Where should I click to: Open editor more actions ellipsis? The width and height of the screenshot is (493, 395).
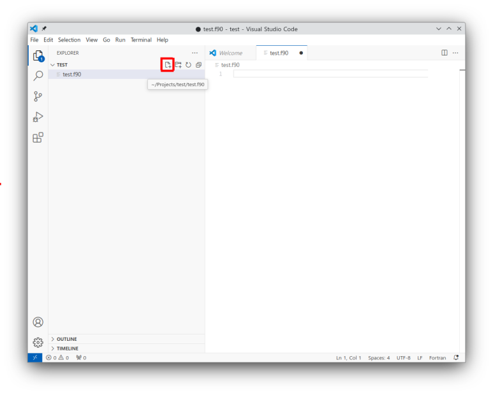(455, 53)
